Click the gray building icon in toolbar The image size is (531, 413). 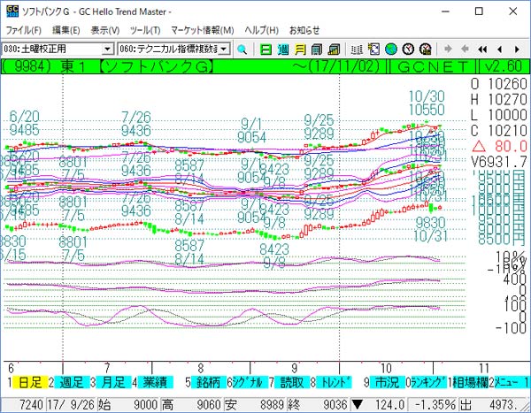[x=317, y=50]
